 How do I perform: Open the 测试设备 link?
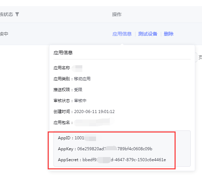(147, 34)
